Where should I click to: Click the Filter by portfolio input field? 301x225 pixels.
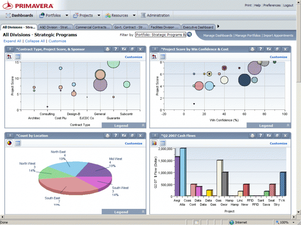click(160, 35)
